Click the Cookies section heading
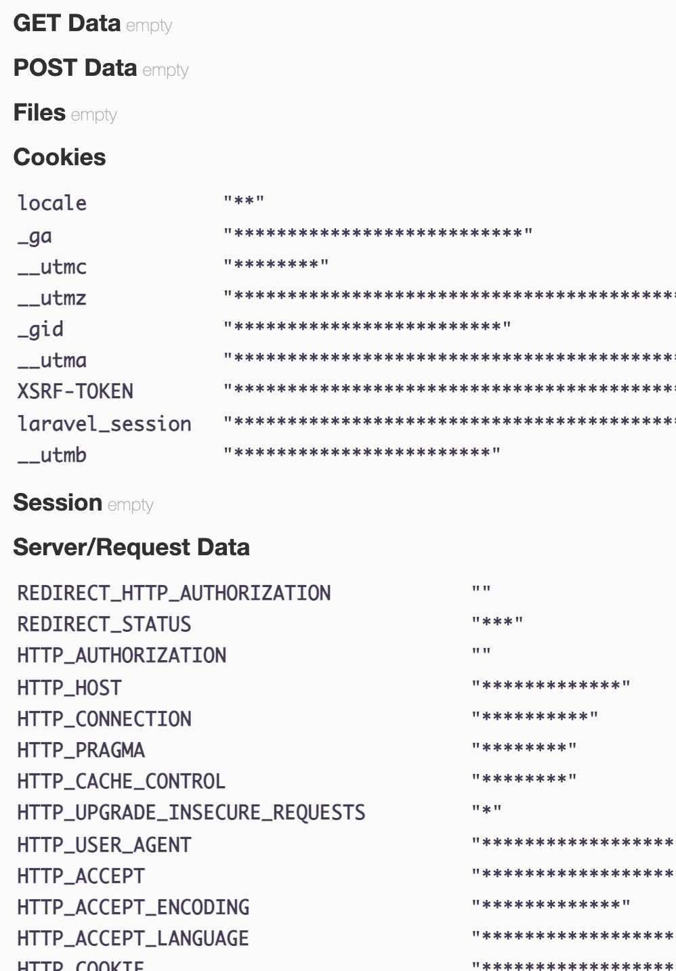Image resolution: width=676 pixels, height=971 pixels. (60, 157)
